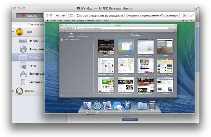This screenshot has width=211, height=137.
Task: Toggle the Запись recording button
Action: point(30,16)
